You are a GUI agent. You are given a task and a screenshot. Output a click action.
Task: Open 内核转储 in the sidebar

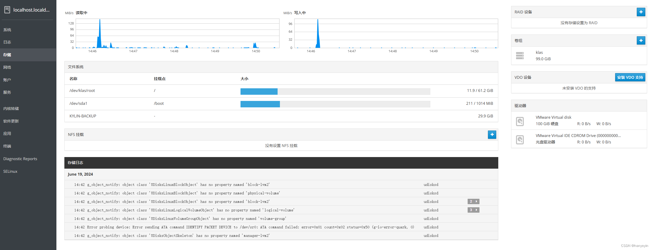pos(28,108)
